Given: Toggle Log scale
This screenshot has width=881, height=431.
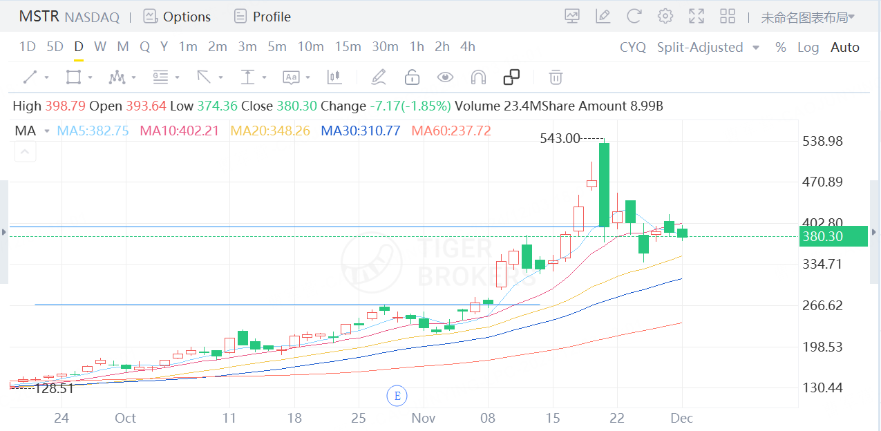Looking at the screenshot, I should coord(808,47).
